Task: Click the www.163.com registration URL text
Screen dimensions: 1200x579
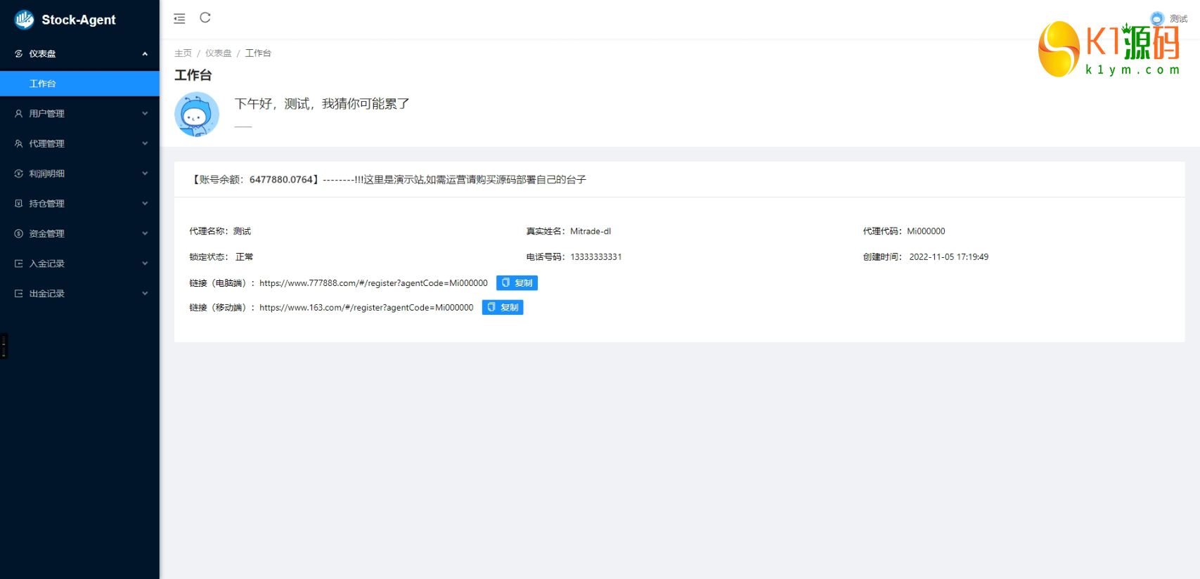Action: 366,308
